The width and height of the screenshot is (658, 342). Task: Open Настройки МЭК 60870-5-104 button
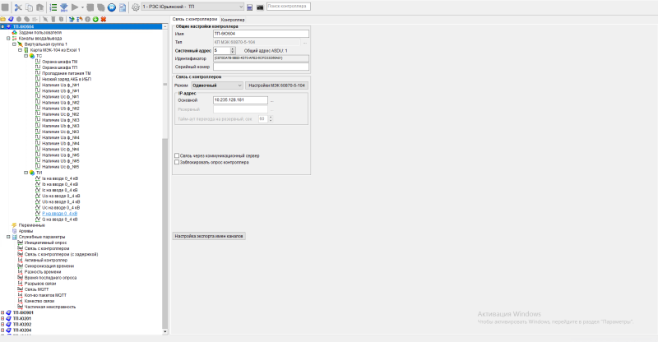(276, 85)
